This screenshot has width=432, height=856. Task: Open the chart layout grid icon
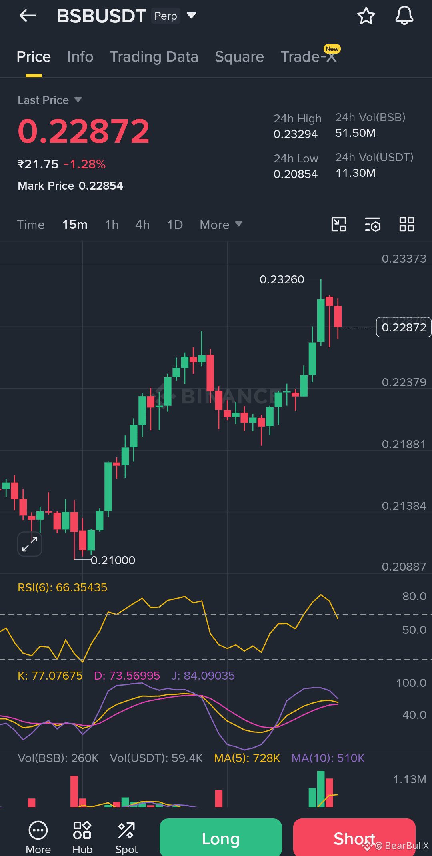pos(407,224)
